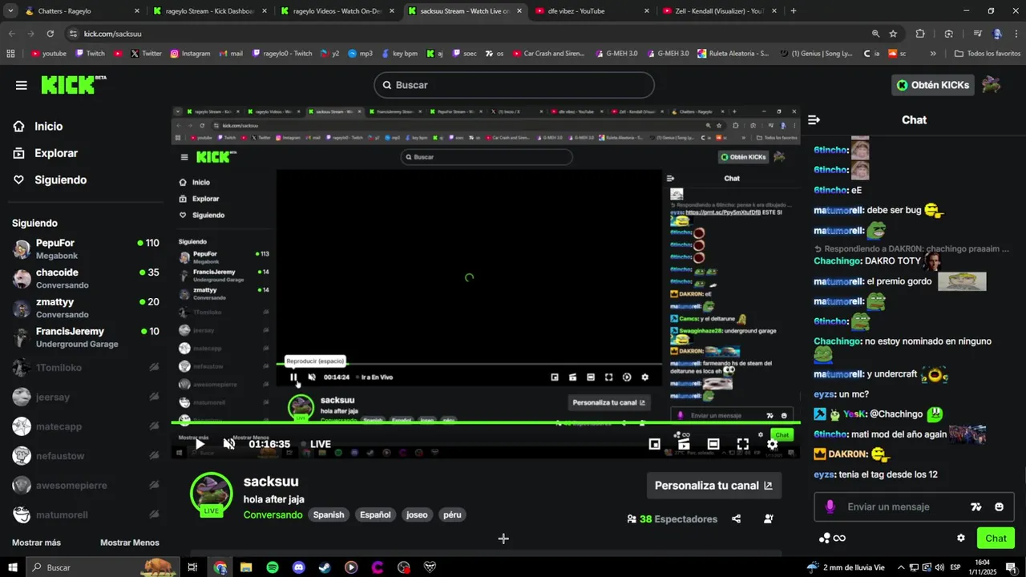Viewport: 1026px width, 577px height.
Task: Bookmark this page with star icon
Action: [893, 34]
